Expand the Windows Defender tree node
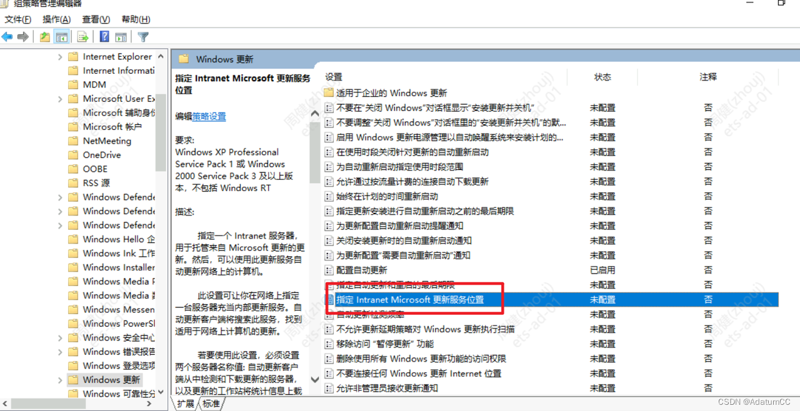 click(x=59, y=197)
